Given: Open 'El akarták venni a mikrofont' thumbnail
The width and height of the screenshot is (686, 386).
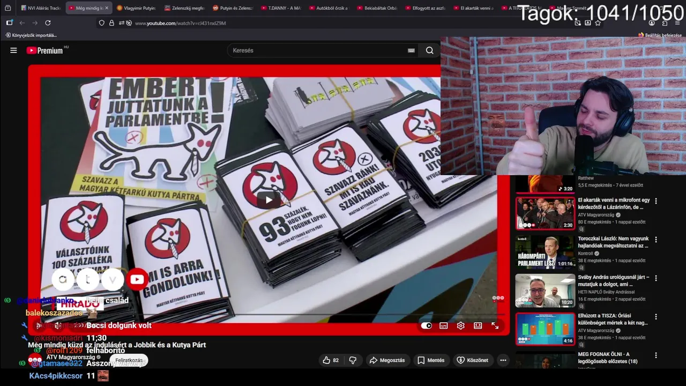Looking at the screenshot, I should (x=545, y=213).
